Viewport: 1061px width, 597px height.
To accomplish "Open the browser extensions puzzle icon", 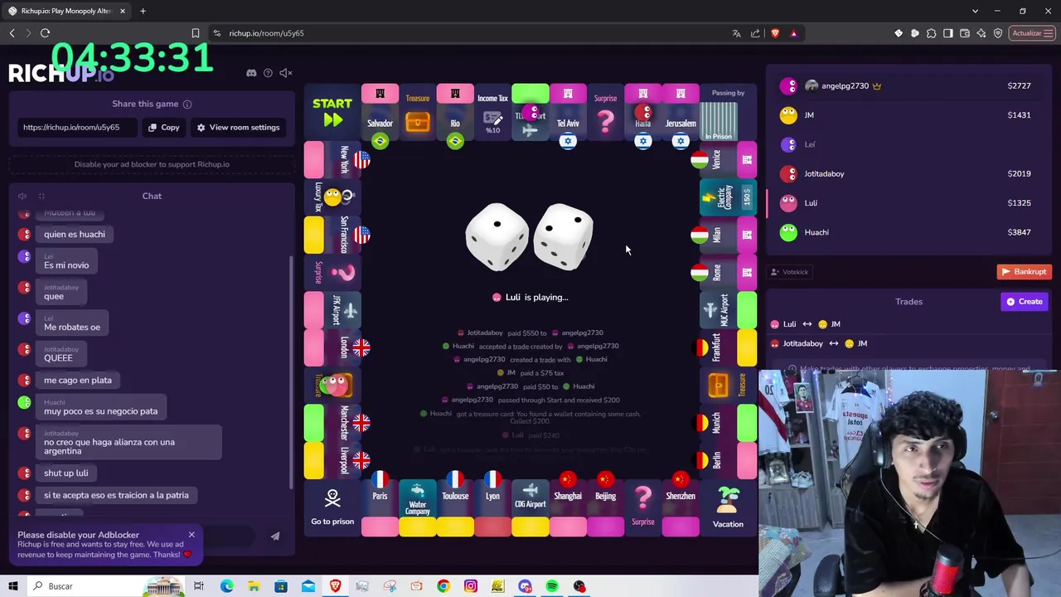I will 932,33.
